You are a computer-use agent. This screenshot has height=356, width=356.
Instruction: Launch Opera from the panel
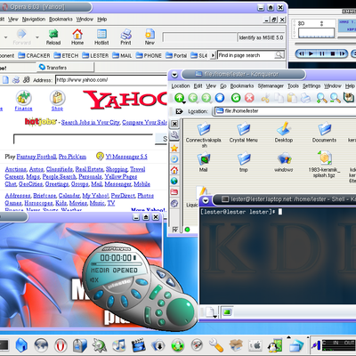point(61,345)
